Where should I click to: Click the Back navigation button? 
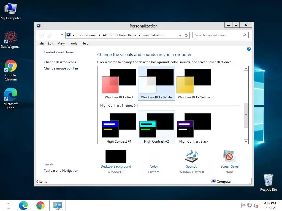tap(41, 35)
